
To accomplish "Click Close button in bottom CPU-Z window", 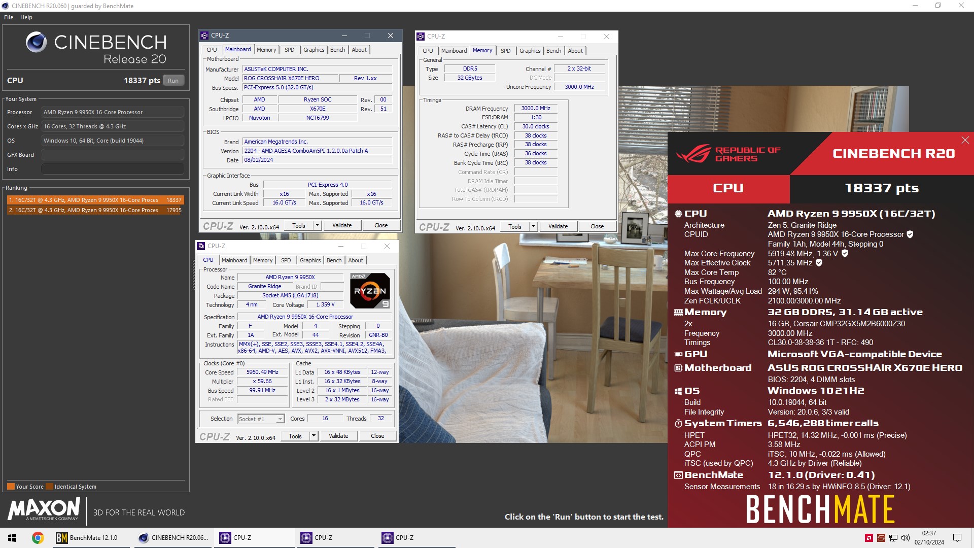I will pyautogui.click(x=377, y=436).
